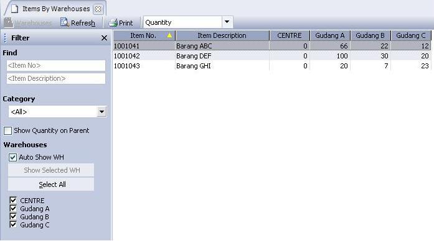Click Gudang C quantity 12 cell

[411, 46]
